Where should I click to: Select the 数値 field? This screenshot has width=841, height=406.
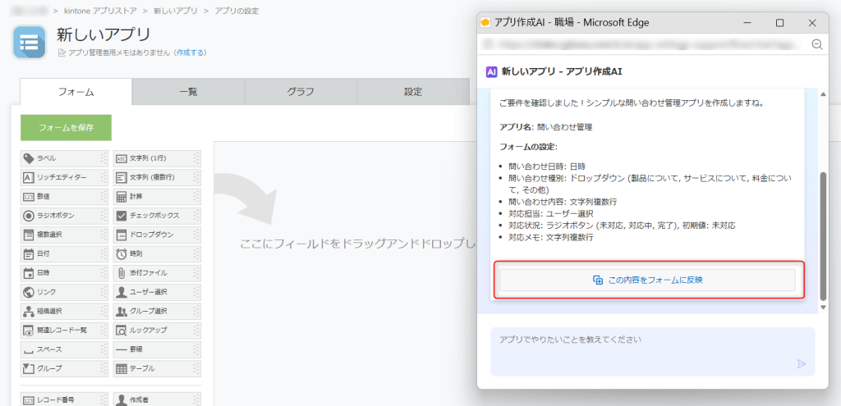coord(64,197)
